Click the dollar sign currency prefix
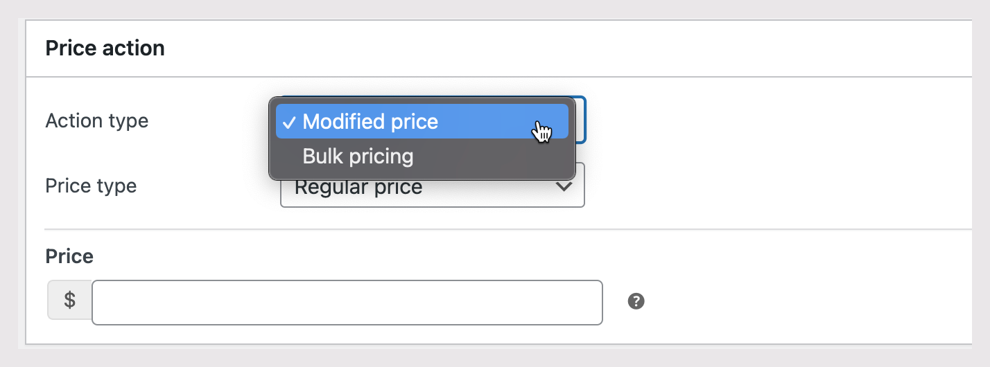990x367 pixels. (x=69, y=301)
